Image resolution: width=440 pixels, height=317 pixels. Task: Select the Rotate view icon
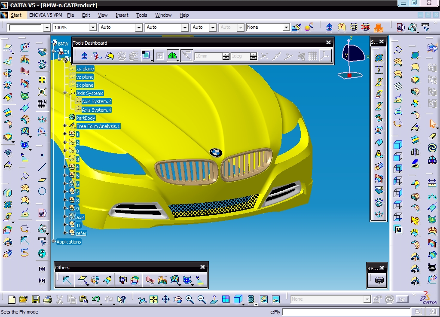pos(178,300)
